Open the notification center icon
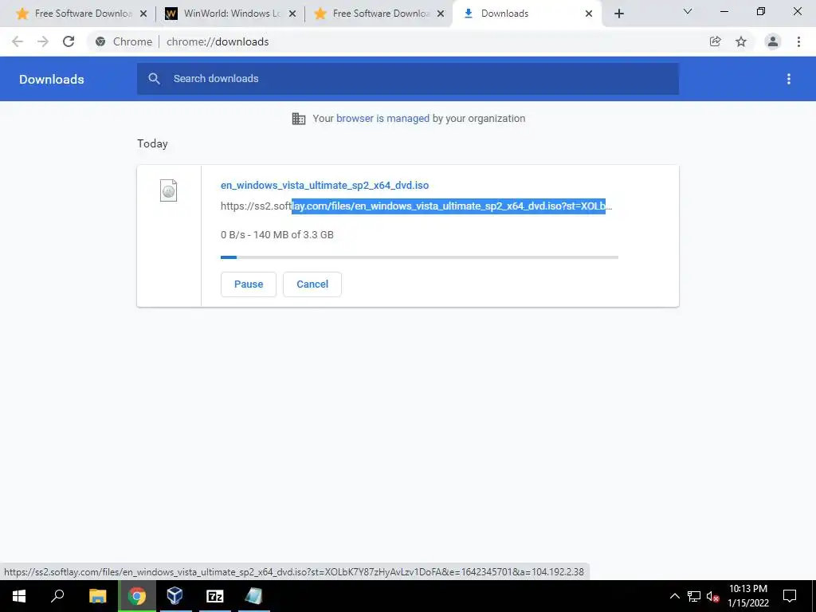This screenshot has height=612, width=816. 790,596
